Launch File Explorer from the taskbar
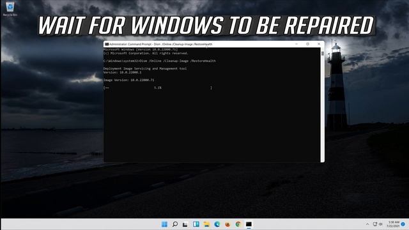The height and width of the screenshot is (230, 409). [x=206, y=224]
